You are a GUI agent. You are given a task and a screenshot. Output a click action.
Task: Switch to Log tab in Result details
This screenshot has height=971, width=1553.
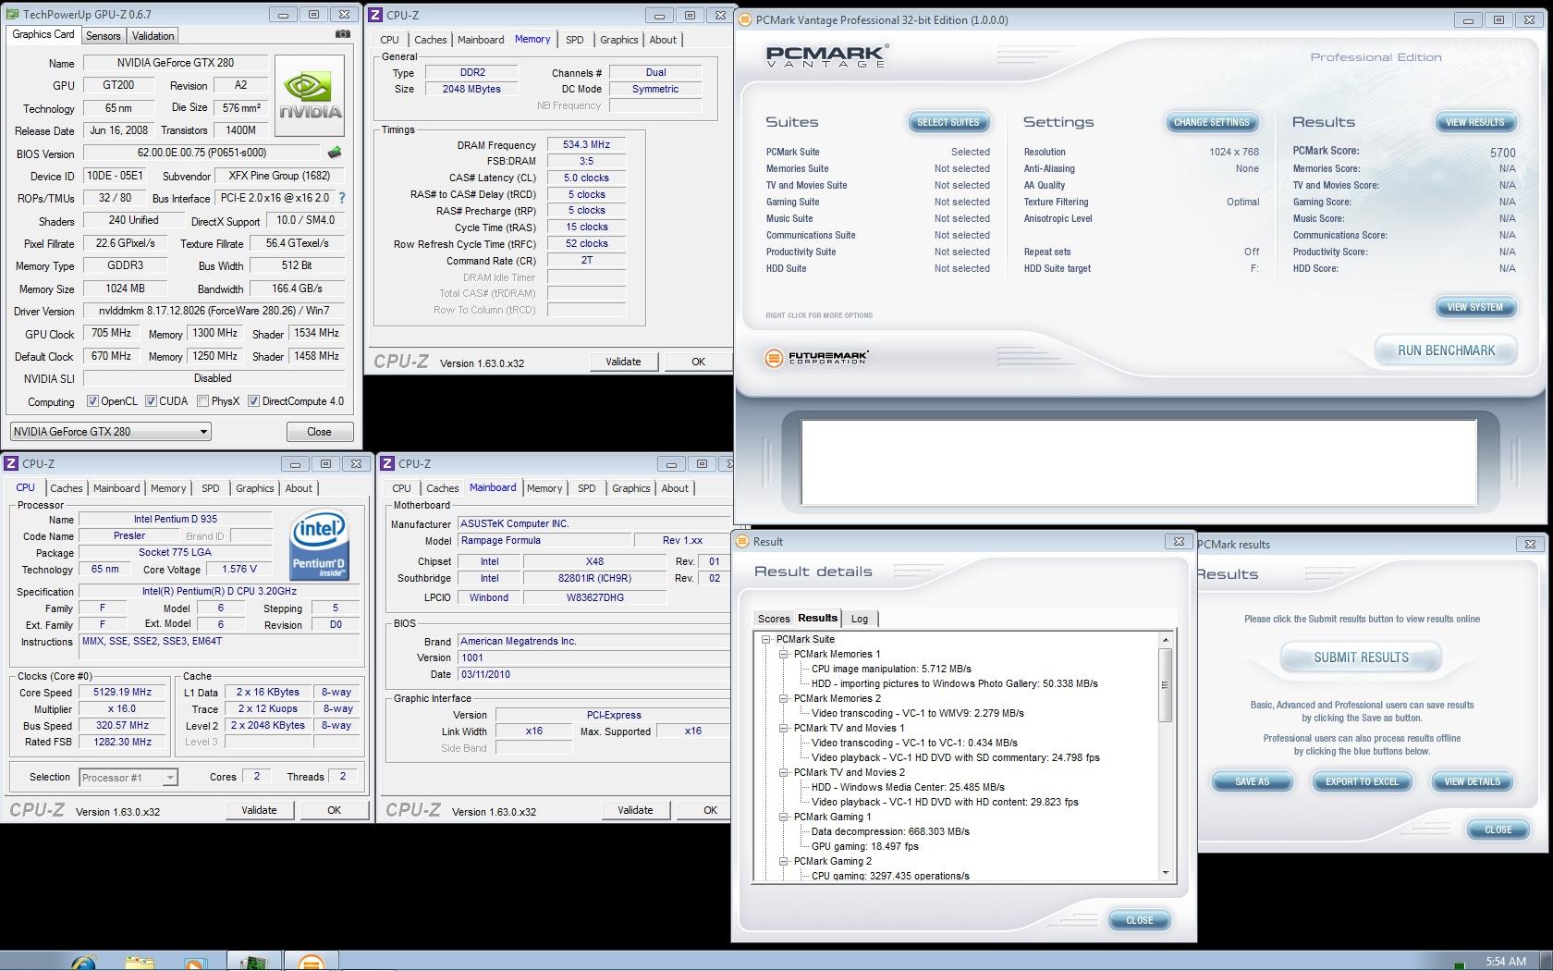click(860, 619)
